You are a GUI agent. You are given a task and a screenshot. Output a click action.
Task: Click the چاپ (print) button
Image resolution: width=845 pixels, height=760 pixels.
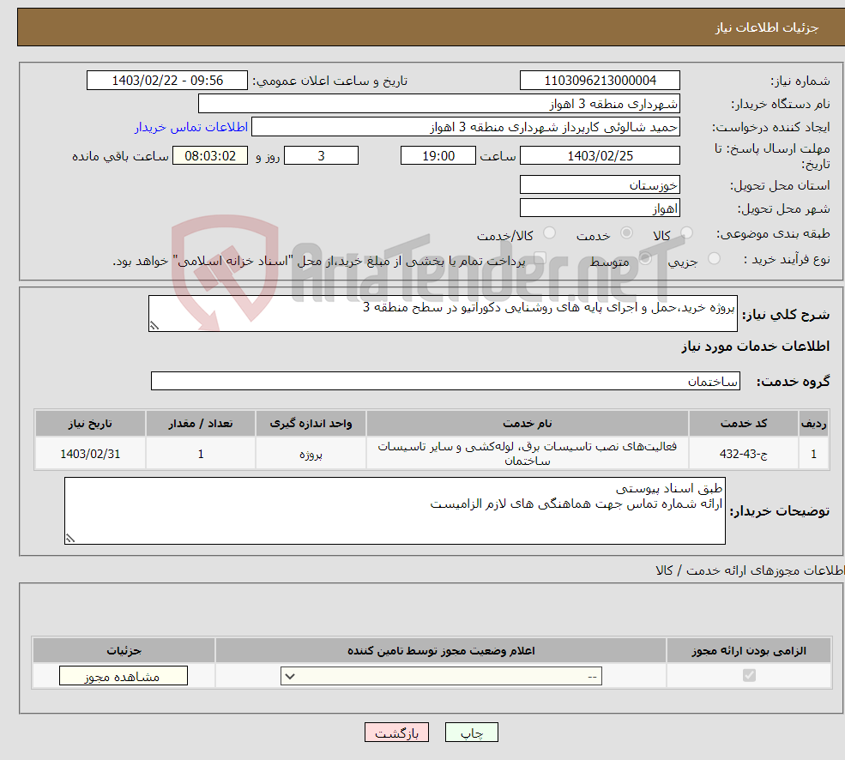pos(472,733)
